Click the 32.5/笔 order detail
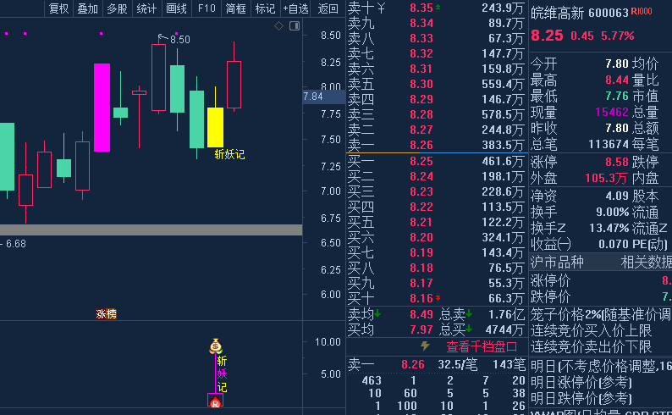The height and width of the screenshot is (415, 672). [x=457, y=364]
